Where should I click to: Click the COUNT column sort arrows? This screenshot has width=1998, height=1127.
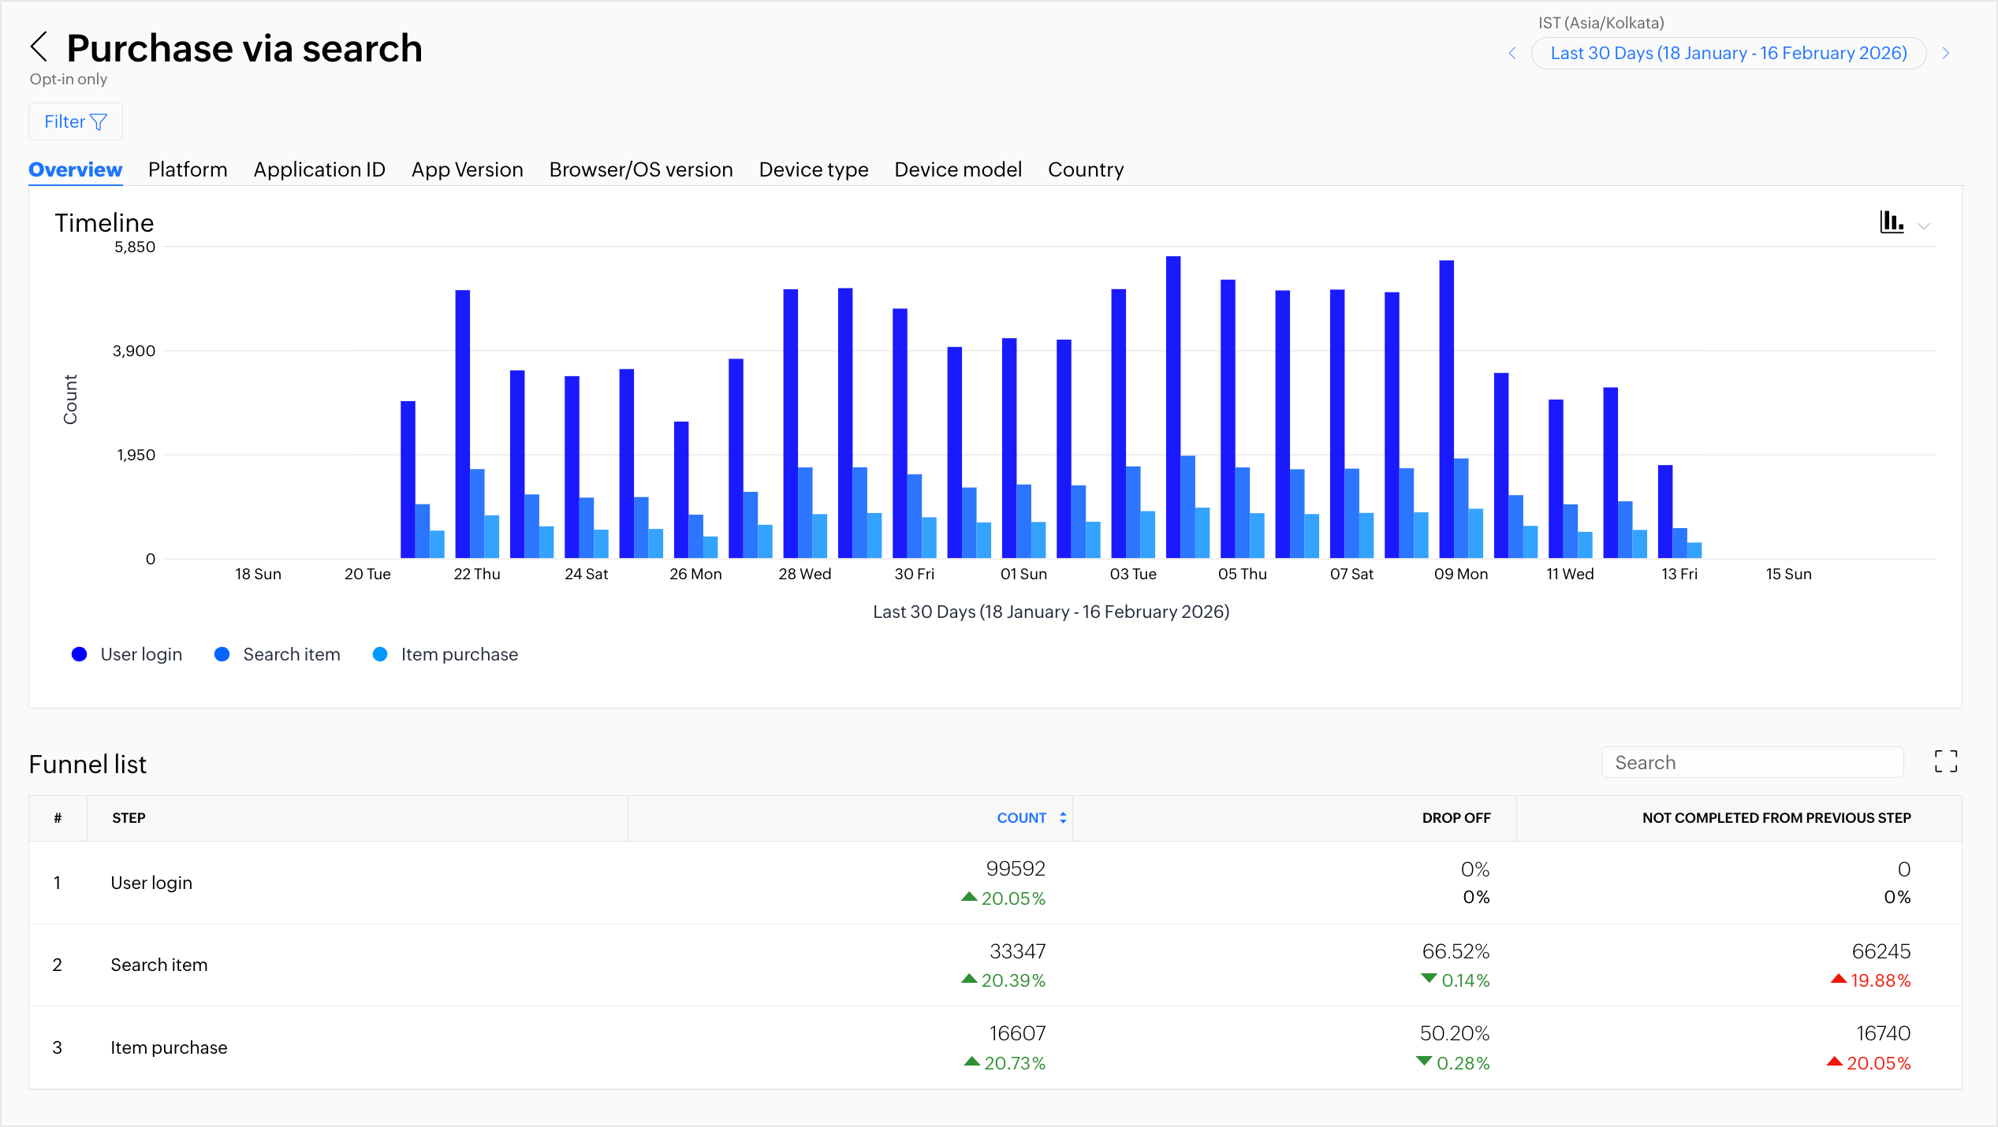(1063, 818)
